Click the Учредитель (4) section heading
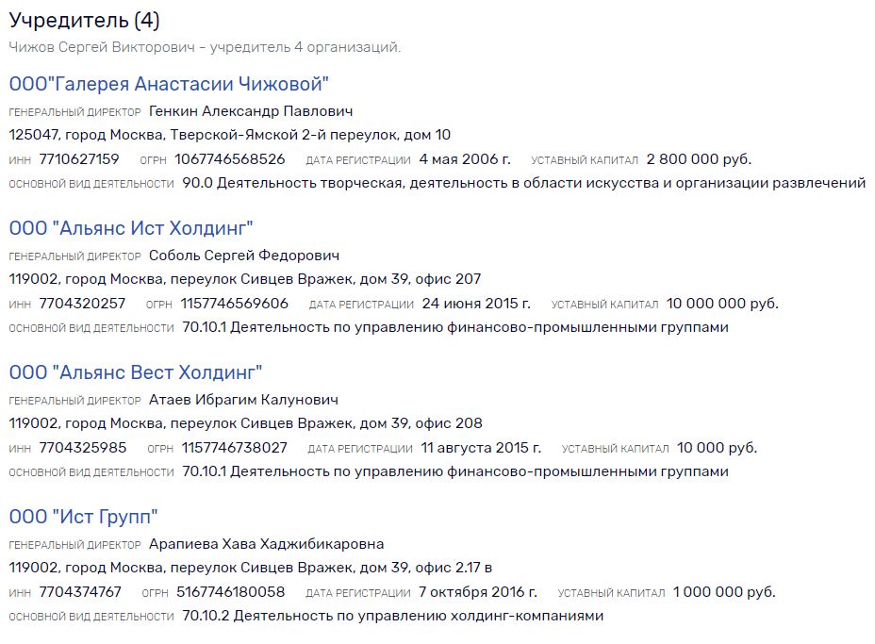875x644 pixels. [x=84, y=20]
